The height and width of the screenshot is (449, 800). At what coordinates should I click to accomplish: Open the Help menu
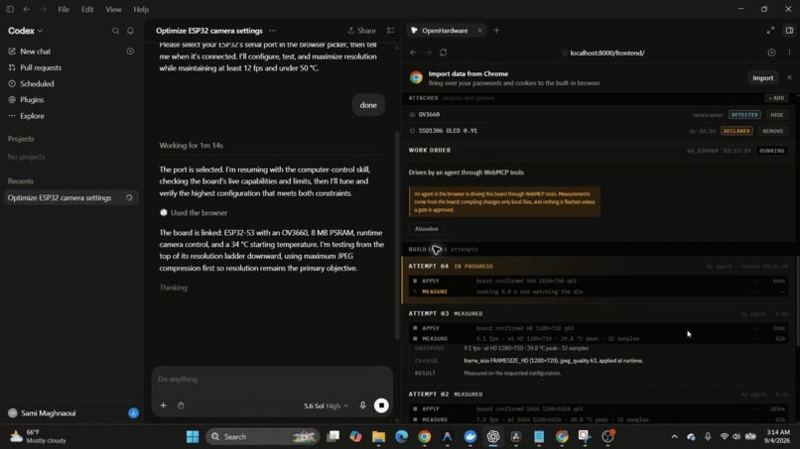141,9
